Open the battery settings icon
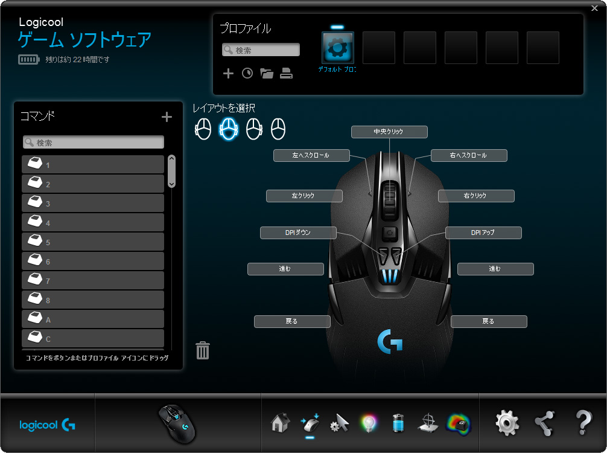This screenshot has width=607, height=453. click(398, 423)
